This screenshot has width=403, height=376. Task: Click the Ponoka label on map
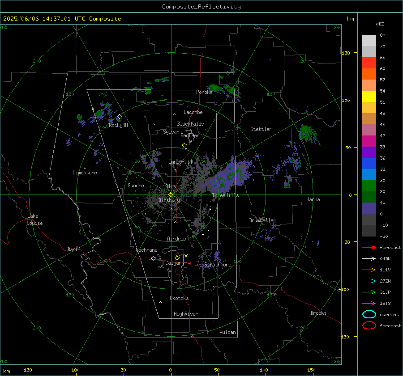204,93
